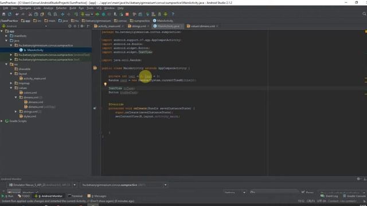Open the sumpractice process dropdown
The image size is (367, 206).
coord(124,185)
